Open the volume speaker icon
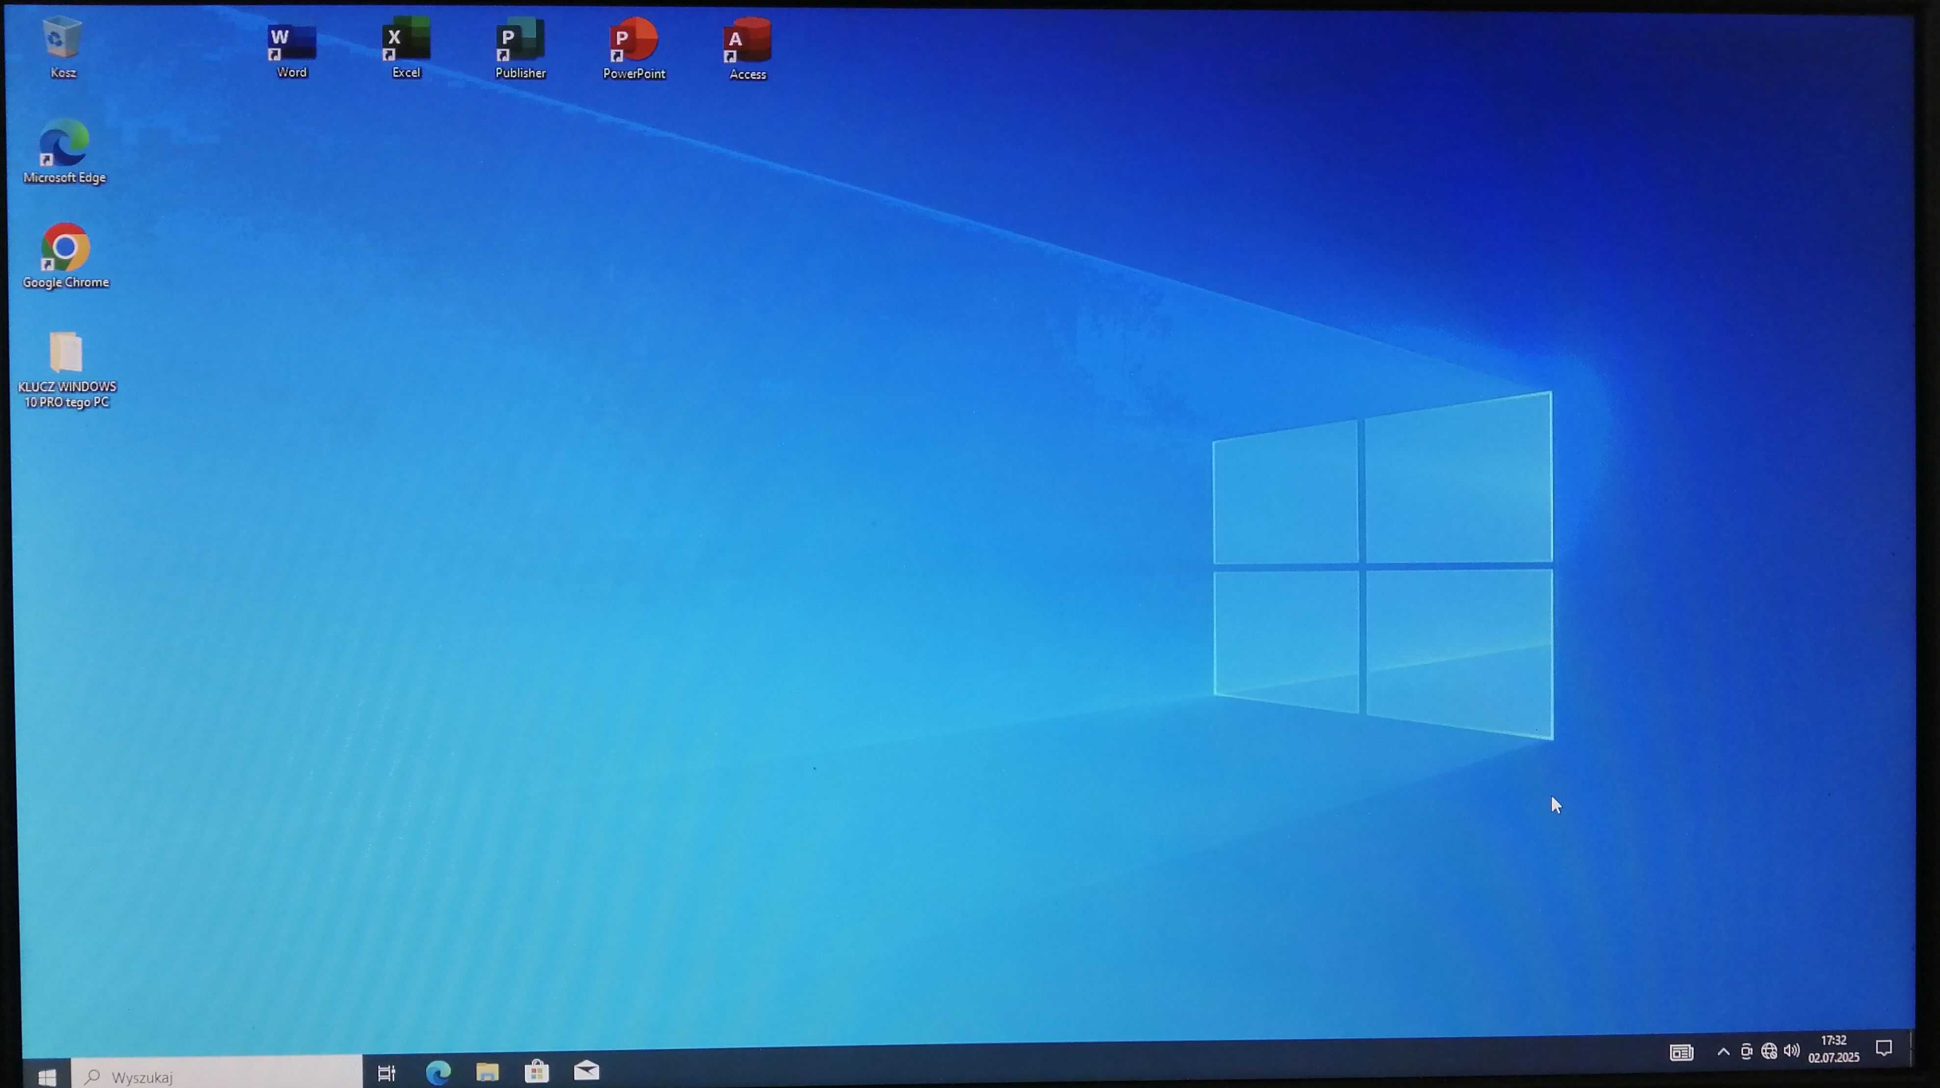Viewport: 1940px width, 1088px height. point(1791,1050)
